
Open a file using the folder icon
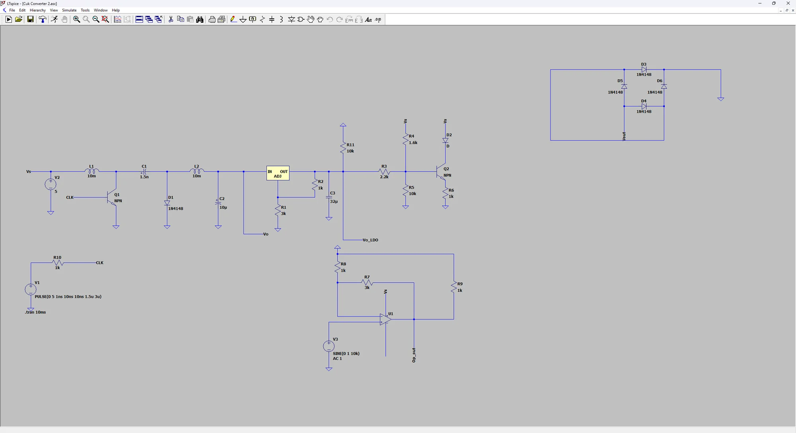[18, 20]
